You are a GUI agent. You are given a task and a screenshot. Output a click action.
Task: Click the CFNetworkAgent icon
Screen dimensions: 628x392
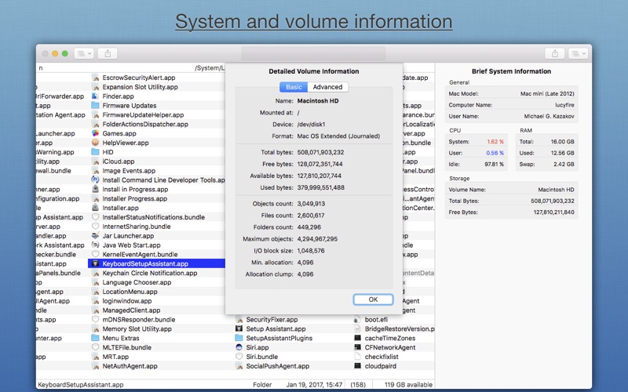pos(358,347)
